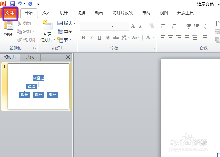220x157 pixels.
Task: Expand the font name dropdown arrow
Action: tap(113, 26)
